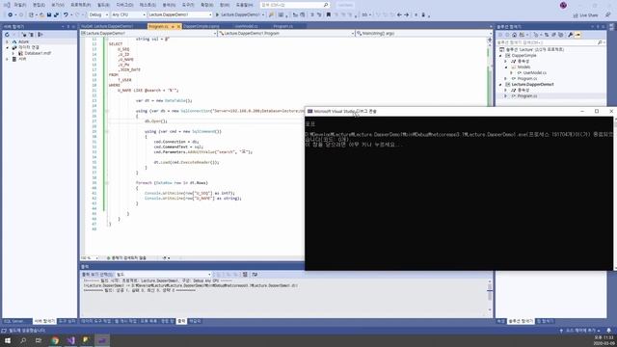This screenshot has width=617, height=347.
Task: Collapse the Models folder in Solution Explorer
Action: click(506, 67)
